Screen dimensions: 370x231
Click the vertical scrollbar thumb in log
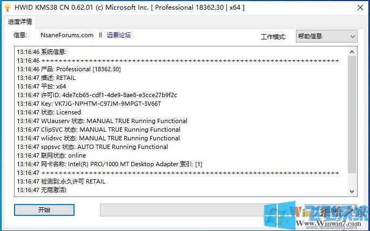[x=352, y=113]
